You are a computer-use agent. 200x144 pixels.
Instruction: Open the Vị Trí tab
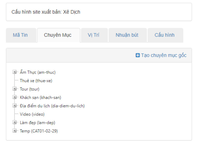(x=94, y=35)
